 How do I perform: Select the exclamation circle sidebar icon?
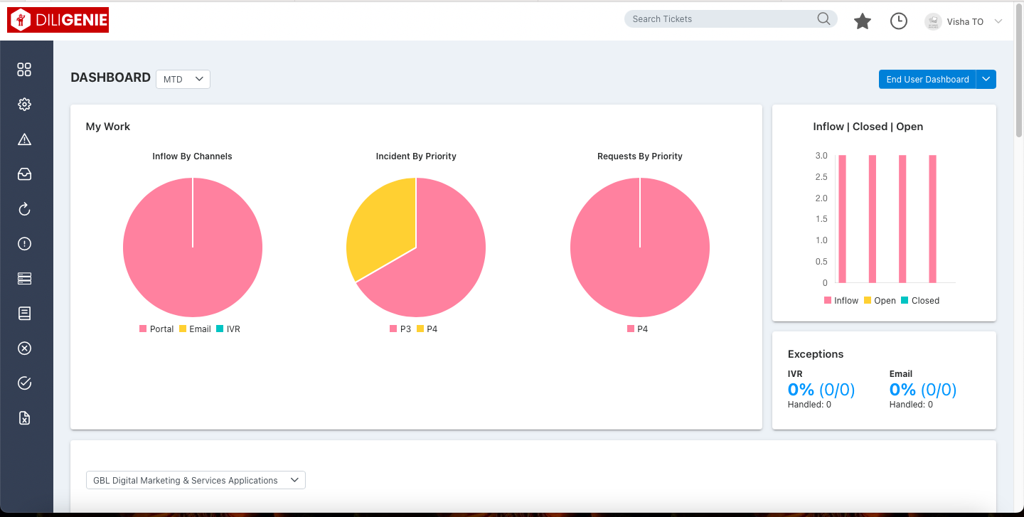(x=24, y=243)
